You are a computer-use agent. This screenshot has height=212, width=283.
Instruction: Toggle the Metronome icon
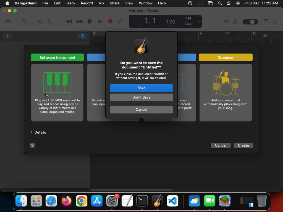[x=235, y=21]
